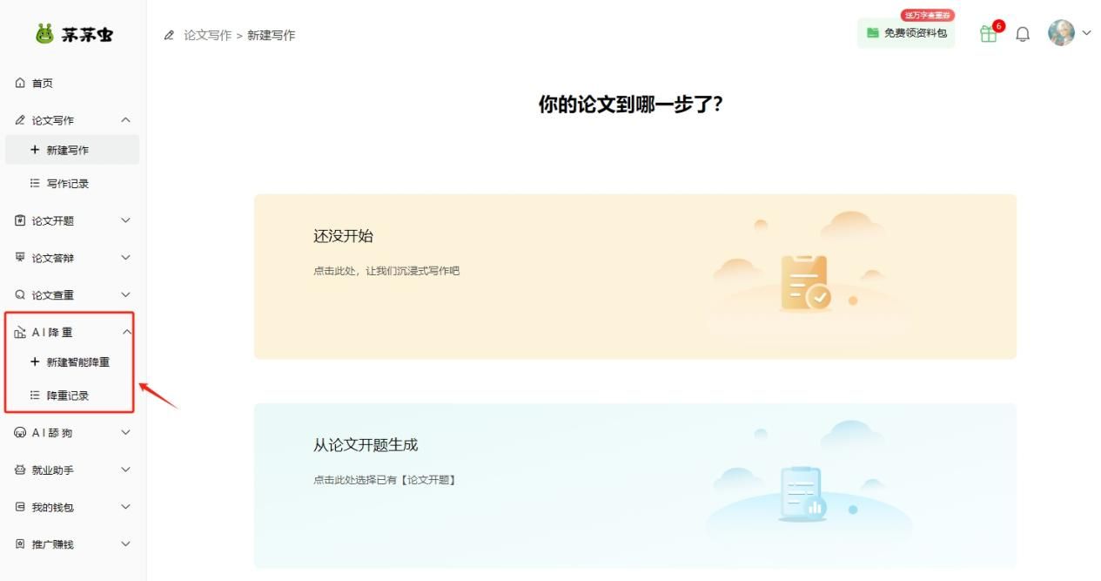Click the green folder icon on 免费领资料包
Viewport: 1101px width, 581px height.
coord(873,33)
